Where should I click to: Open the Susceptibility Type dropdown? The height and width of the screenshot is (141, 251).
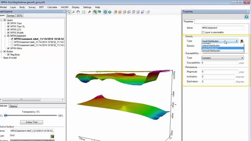point(222,58)
